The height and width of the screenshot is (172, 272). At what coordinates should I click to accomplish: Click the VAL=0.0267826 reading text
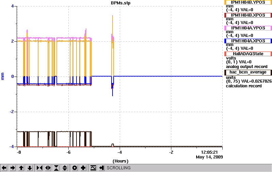click(256, 81)
